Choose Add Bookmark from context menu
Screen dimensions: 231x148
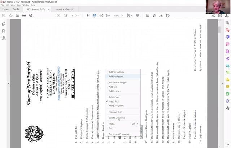coord(123,77)
